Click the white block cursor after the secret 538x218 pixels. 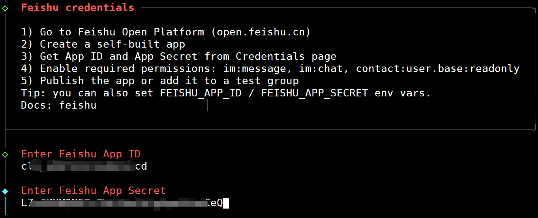tap(226, 203)
